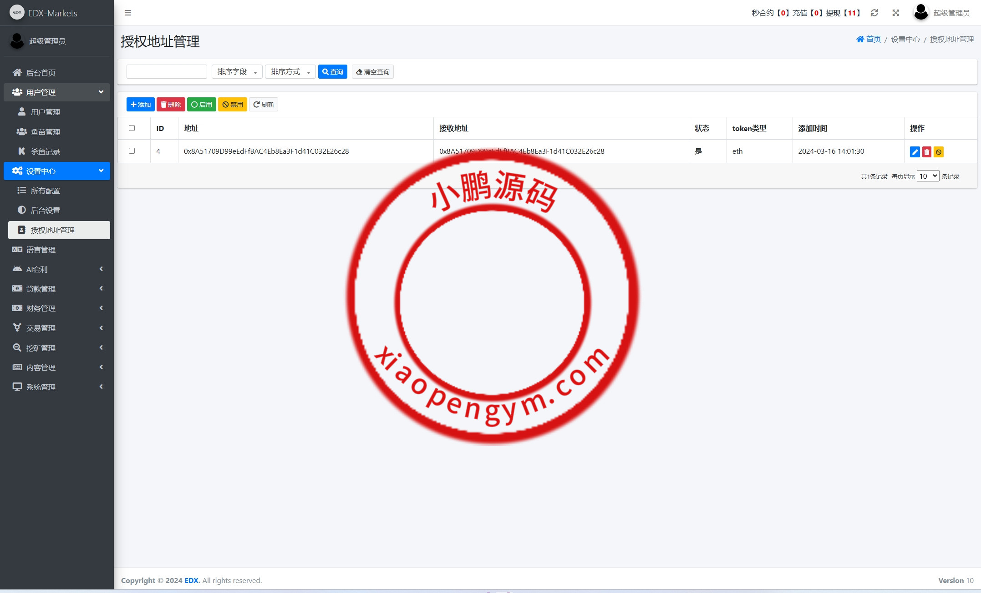
Task: Open the 排序方式 dropdown
Action: click(290, 72)
